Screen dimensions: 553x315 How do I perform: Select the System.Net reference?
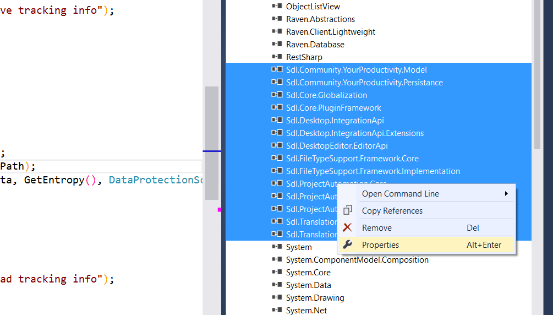pos(306,311)
